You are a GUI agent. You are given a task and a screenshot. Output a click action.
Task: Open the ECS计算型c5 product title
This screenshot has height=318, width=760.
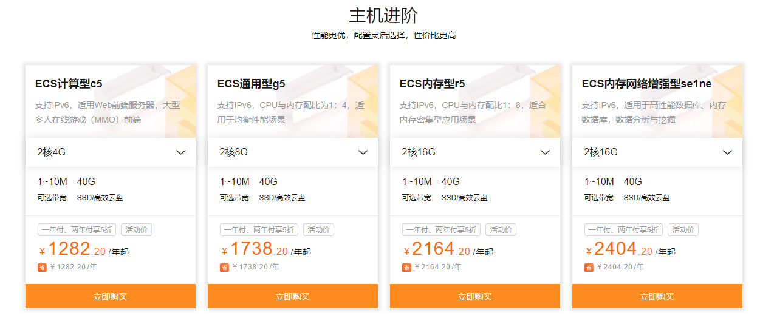pos(69,84)
